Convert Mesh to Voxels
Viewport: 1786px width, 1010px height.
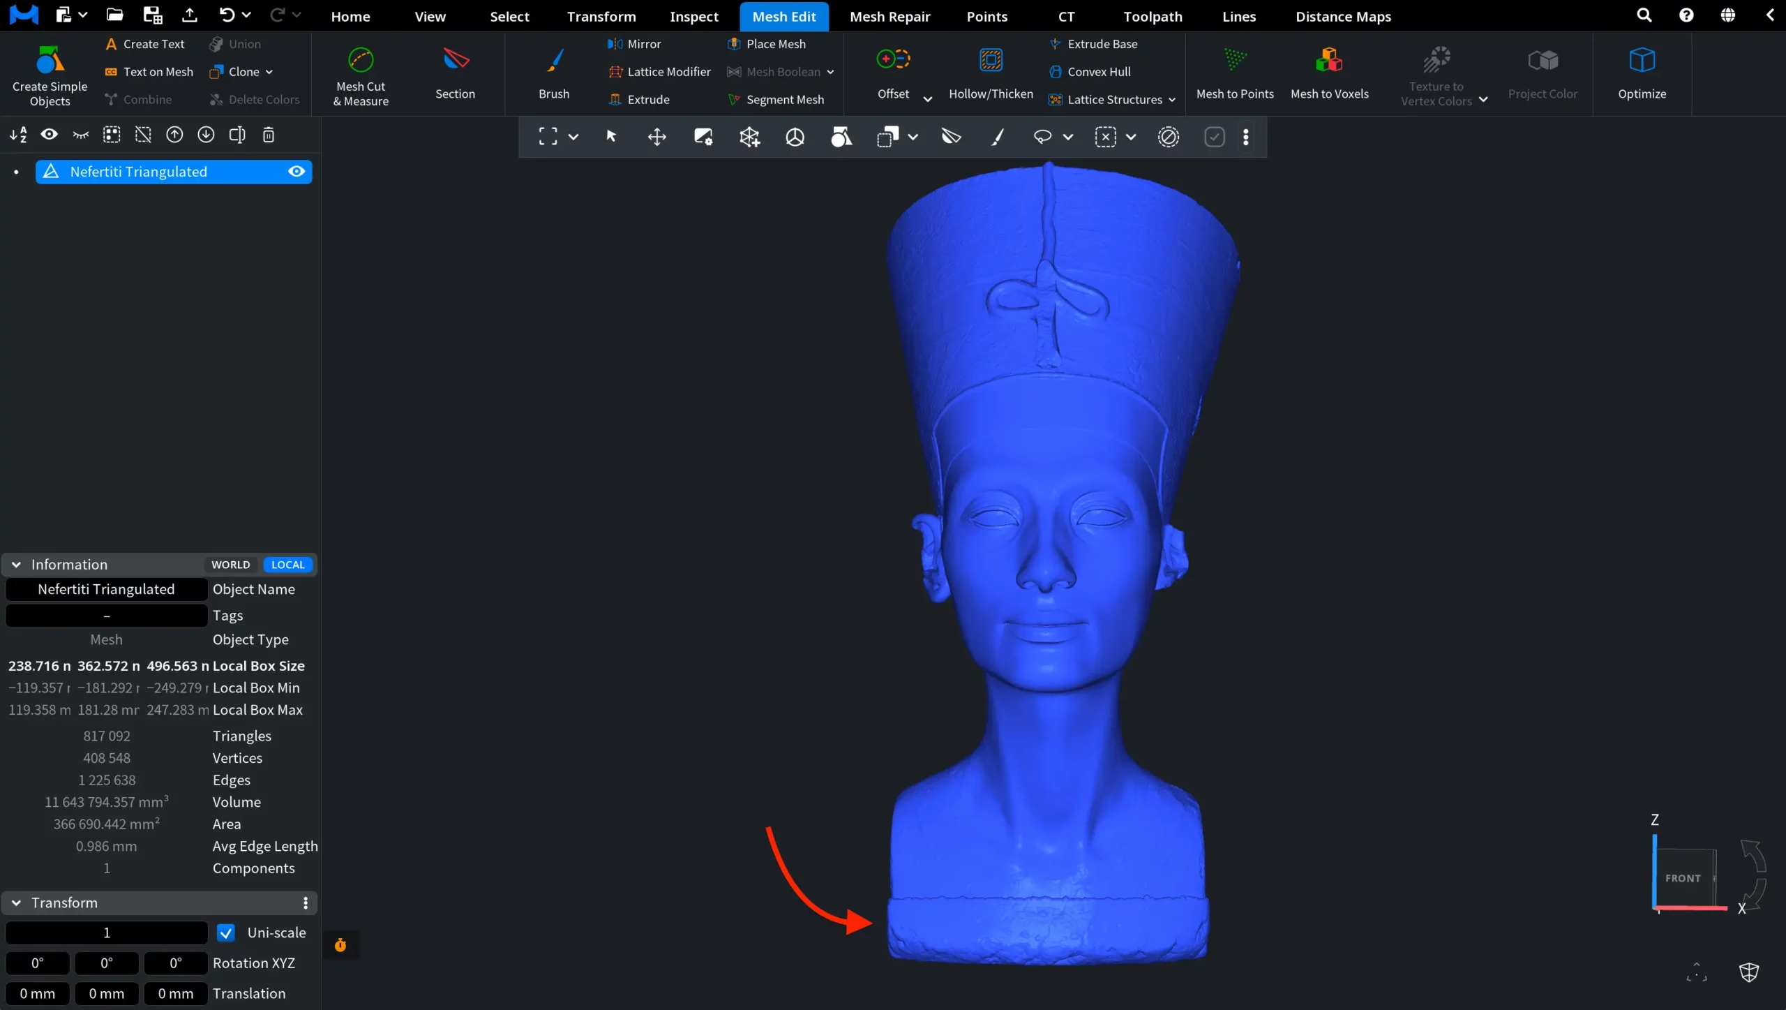pyautogui.click(x=1330, y=74)
